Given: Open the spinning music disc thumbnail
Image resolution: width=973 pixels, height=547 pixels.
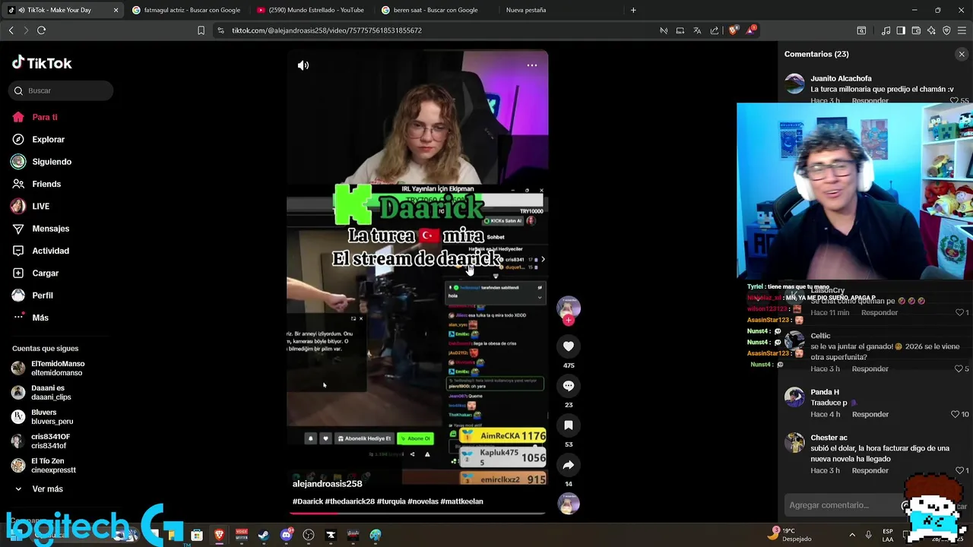Looking at the screenshot, I should 569,503.
